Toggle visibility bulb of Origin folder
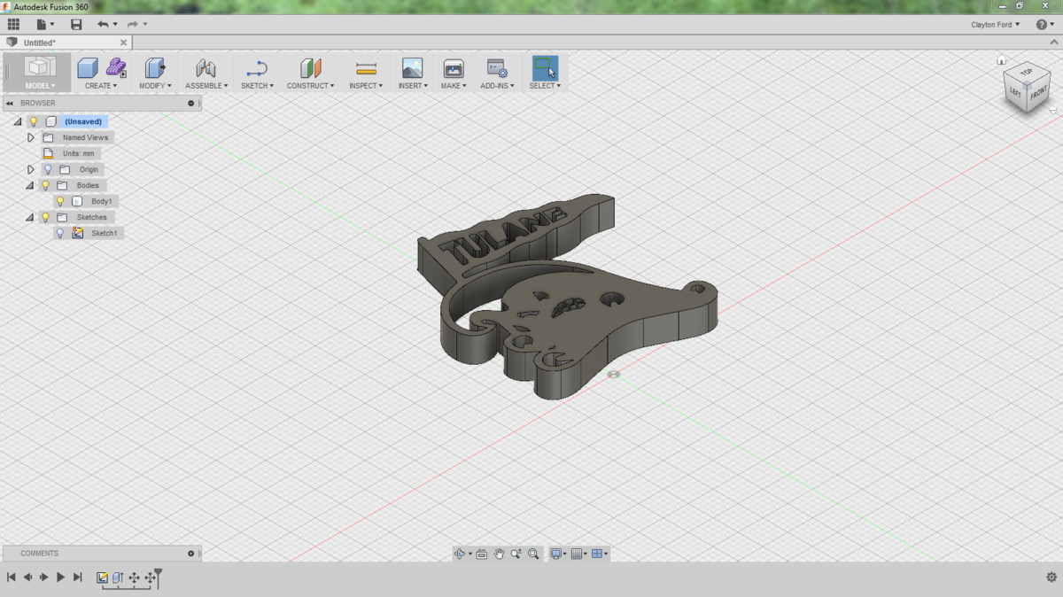The width and height of the screenshot is (1063, 597). tap(48, 169)
